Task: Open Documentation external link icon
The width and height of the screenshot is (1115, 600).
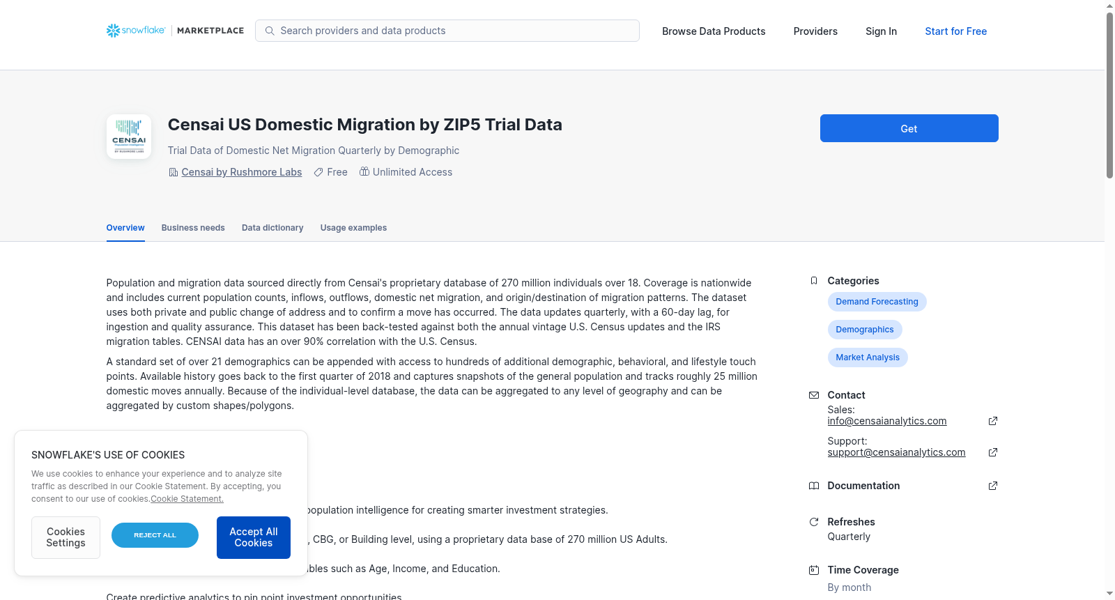Action: pos(993,486)
